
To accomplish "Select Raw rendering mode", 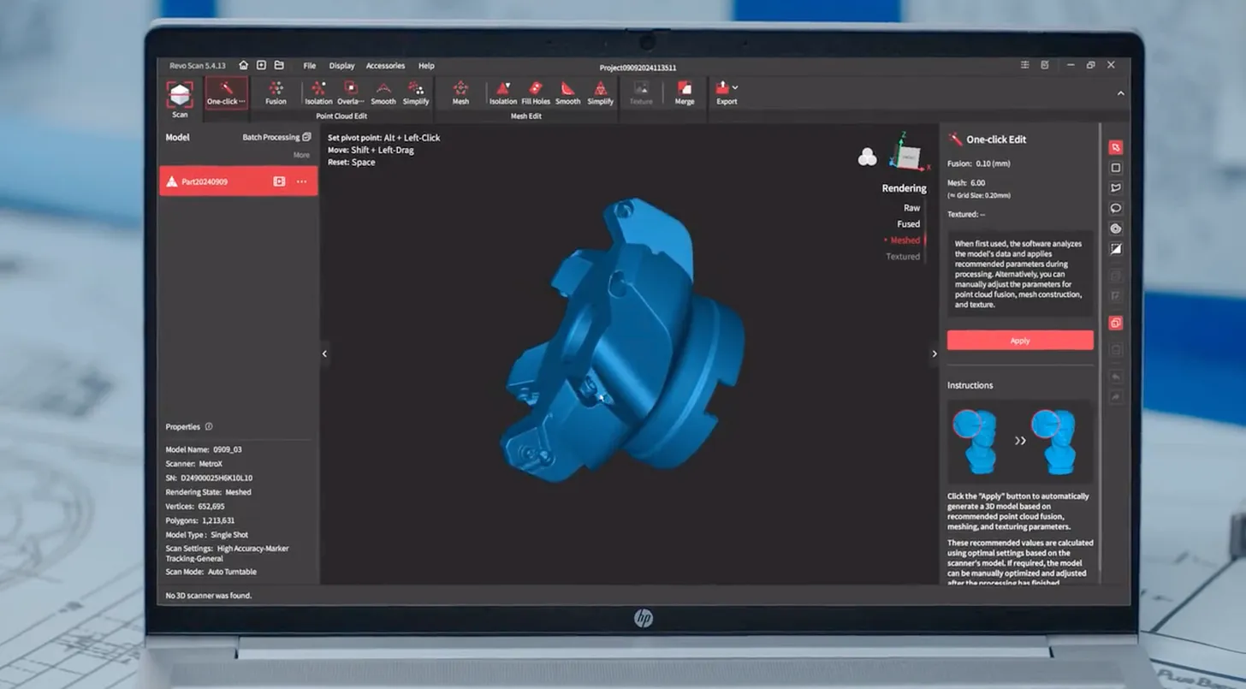I will [911, 208].
